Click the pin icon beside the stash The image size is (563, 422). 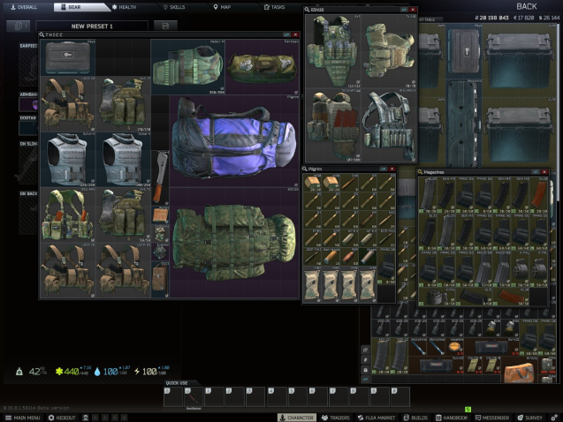365,359
